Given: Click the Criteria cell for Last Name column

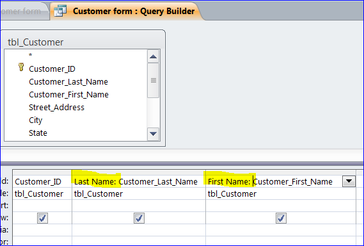Looking at the screenshot, I should tap(139, 230).
